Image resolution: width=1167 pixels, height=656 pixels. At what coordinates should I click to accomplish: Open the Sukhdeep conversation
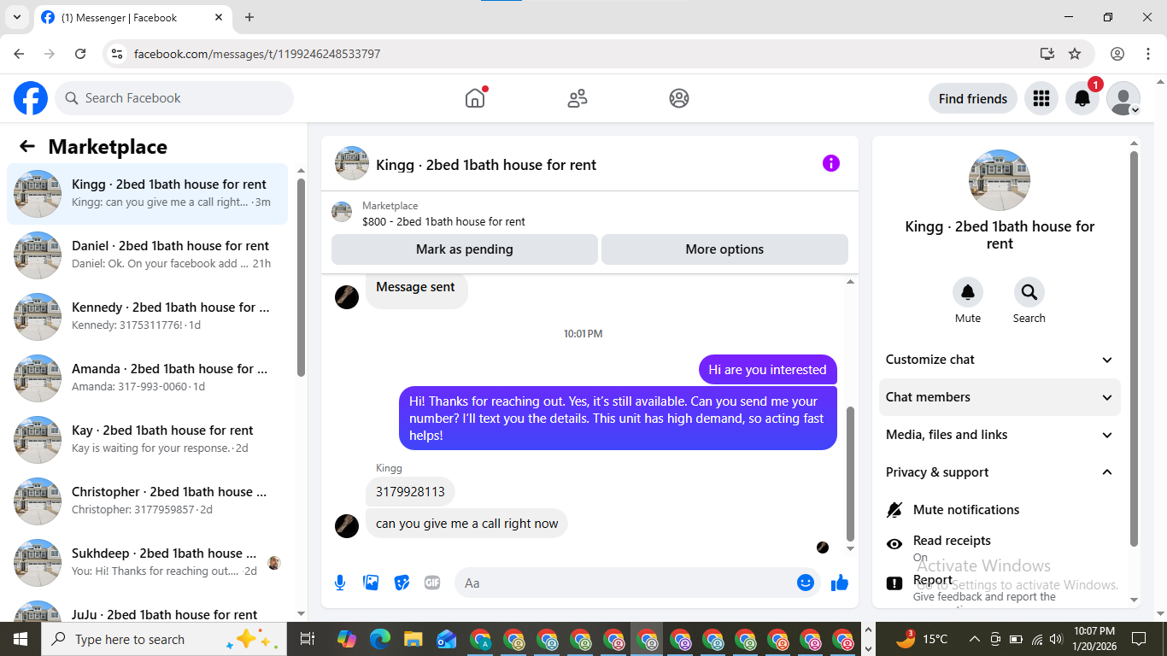147,563
